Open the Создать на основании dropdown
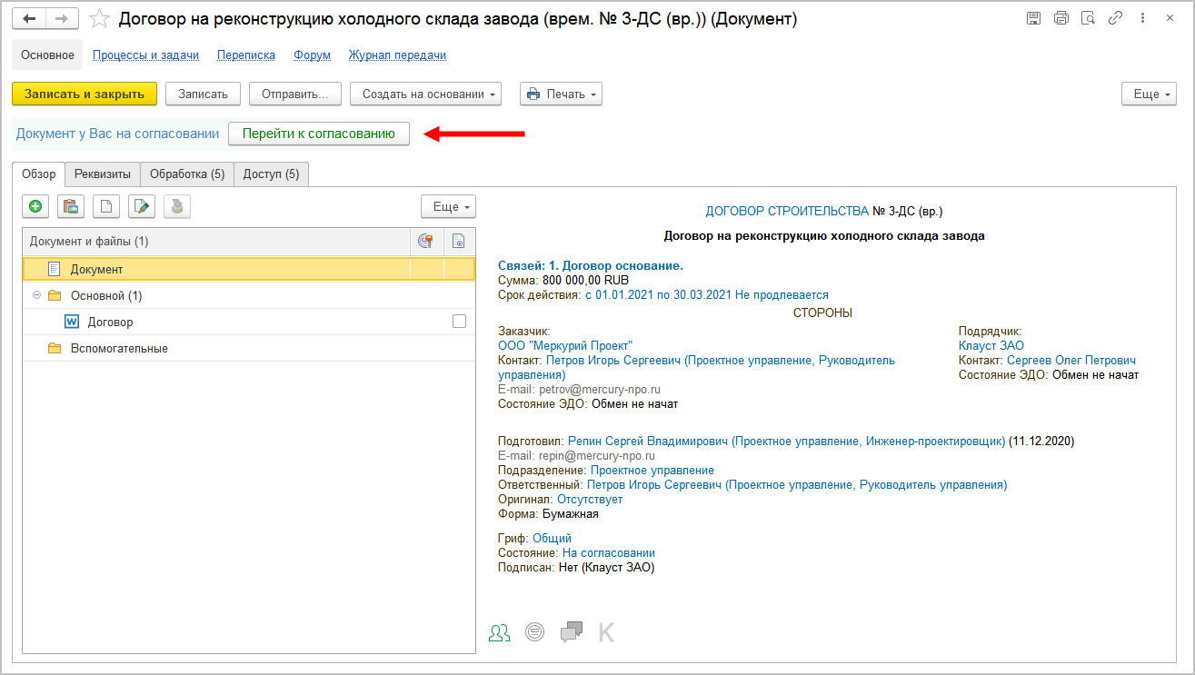The image size is (1195, 675). click(x=425, y=94)
